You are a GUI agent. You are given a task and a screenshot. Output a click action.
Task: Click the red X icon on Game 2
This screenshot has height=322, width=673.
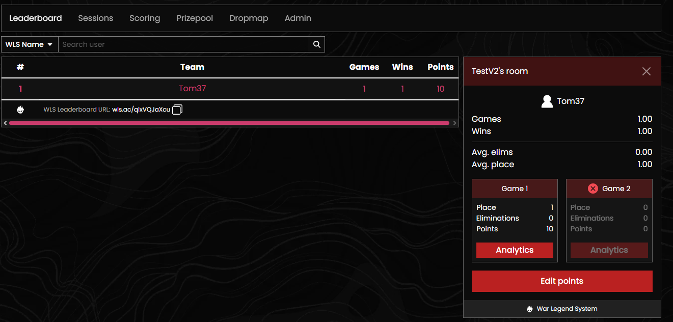[593, 189]
